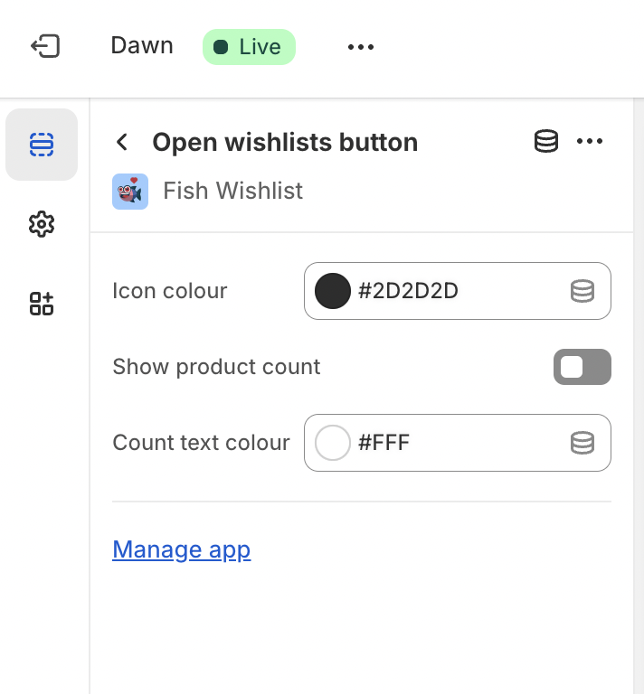Viewport: 644px width, 694px height.
Task: Click the #2D2D2D hex value field
Action: [452, 291]
